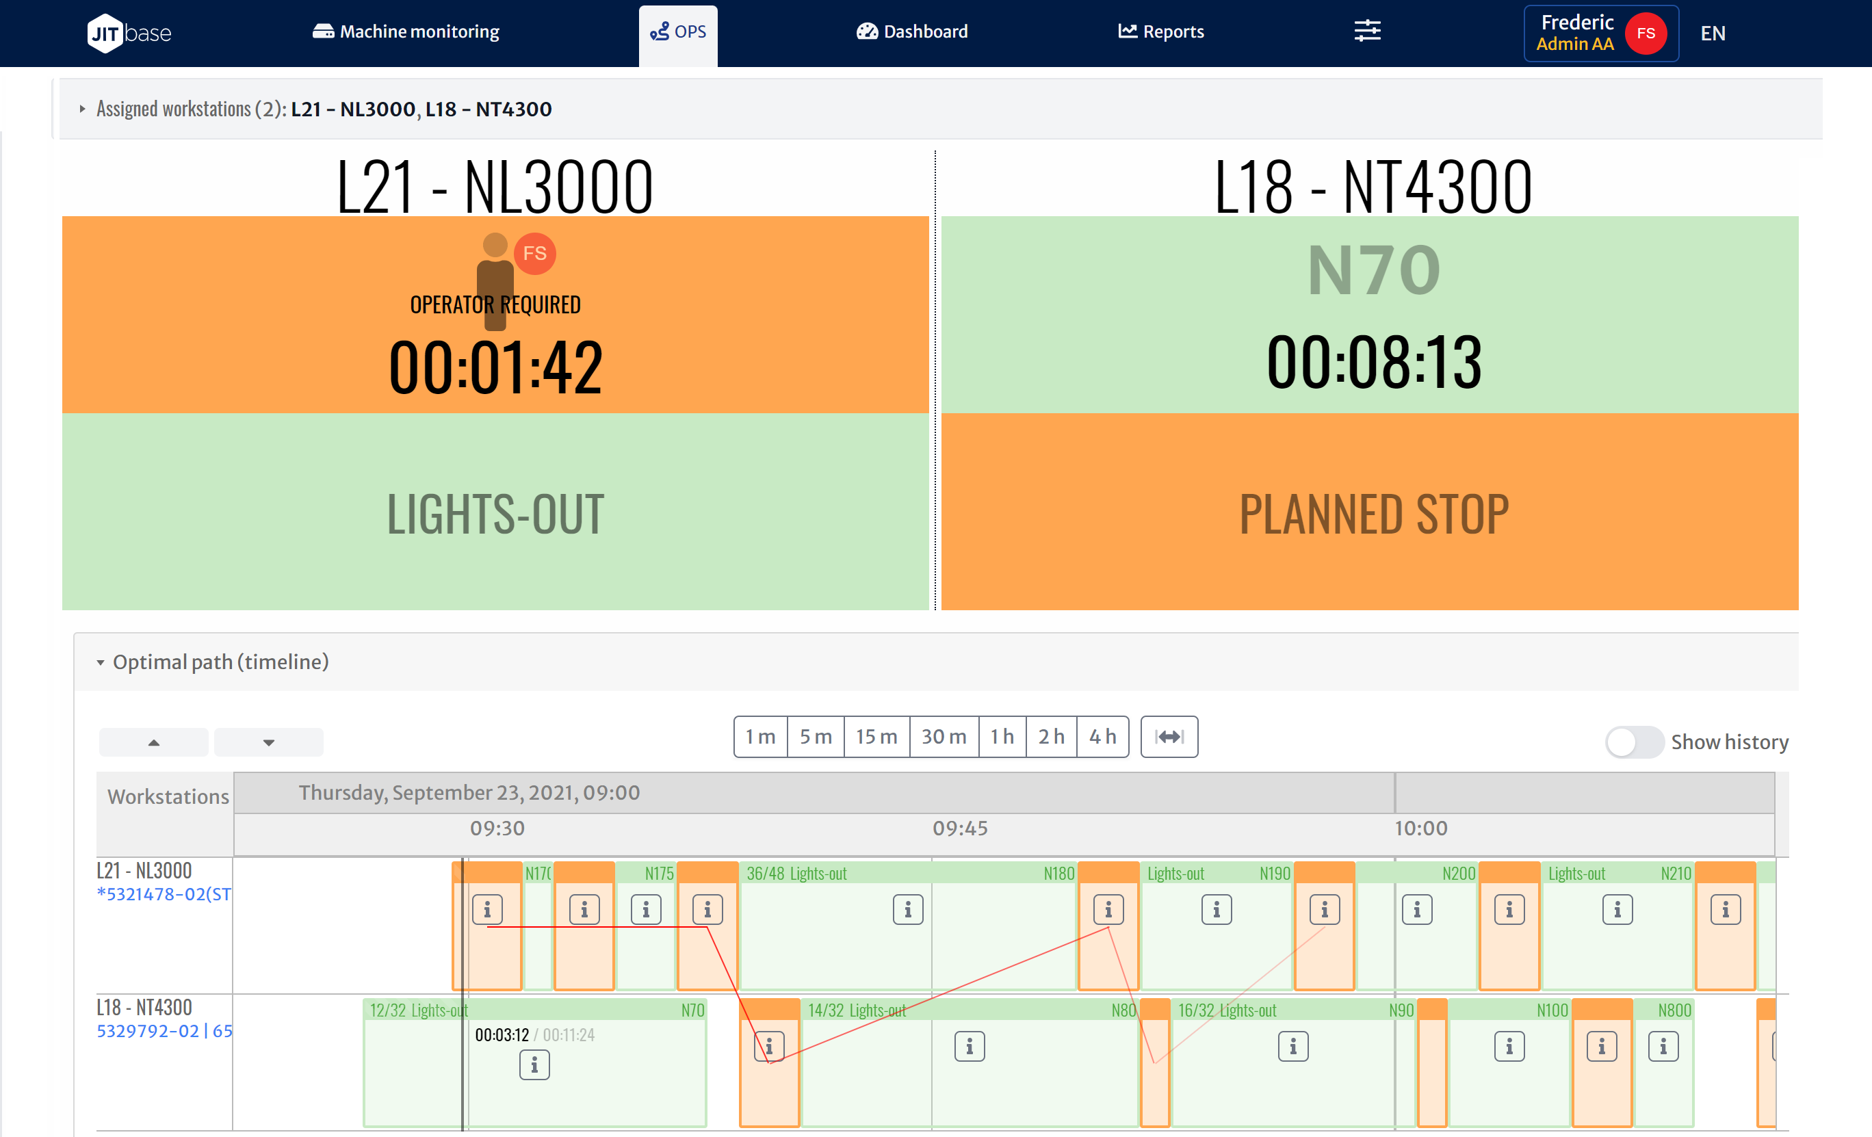Image resolution: width=1872 pixels, height=1137 pixels.
Task: Open the settings sliders icon in navbar
Action: pos(1367,31)
